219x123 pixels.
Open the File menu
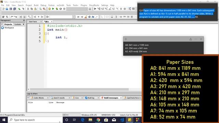pos(2,5)
